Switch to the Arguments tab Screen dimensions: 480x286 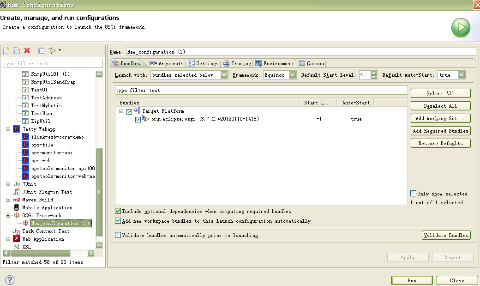pyautogui.click(x=166, y=63)
